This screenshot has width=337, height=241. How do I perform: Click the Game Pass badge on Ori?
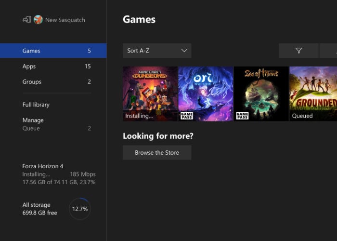pyautogui.click(x=187, y=116)
